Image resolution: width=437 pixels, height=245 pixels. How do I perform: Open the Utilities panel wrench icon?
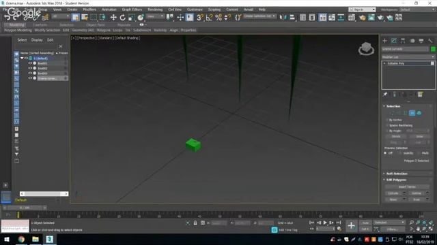(430, 41)
